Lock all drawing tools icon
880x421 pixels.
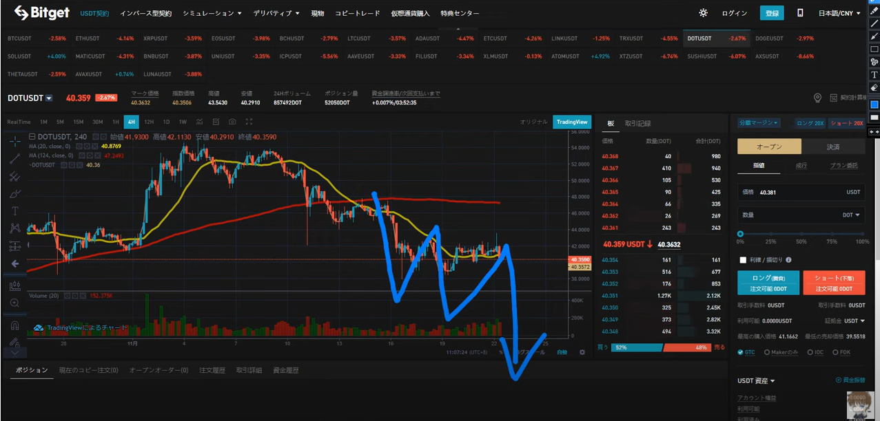pos(15,341)
